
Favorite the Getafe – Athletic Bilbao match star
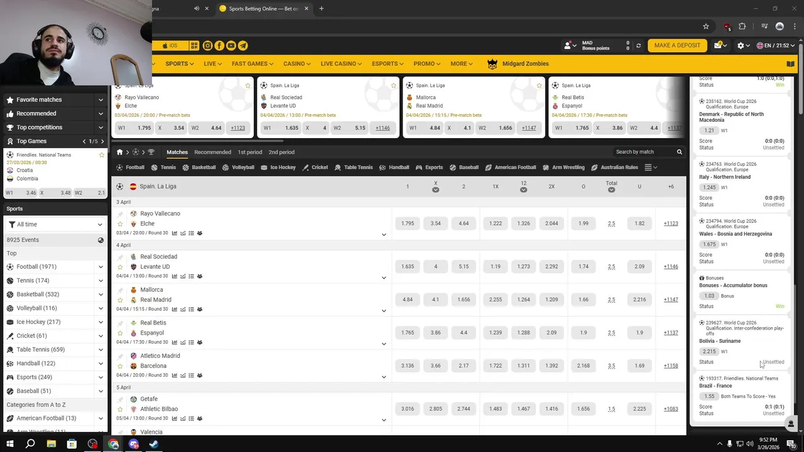120,409
